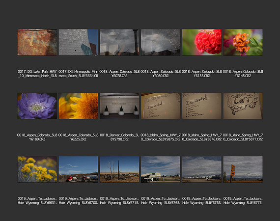Image resolution: width=280 pixels, height=221 pixels.
Task: Click filename 0018_Aspen_Colorado_SL8Y6145.CR2
Action: [243, 74]
